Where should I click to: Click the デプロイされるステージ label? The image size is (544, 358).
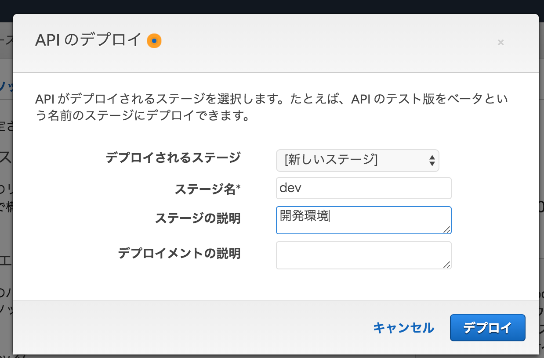(173, 157)
